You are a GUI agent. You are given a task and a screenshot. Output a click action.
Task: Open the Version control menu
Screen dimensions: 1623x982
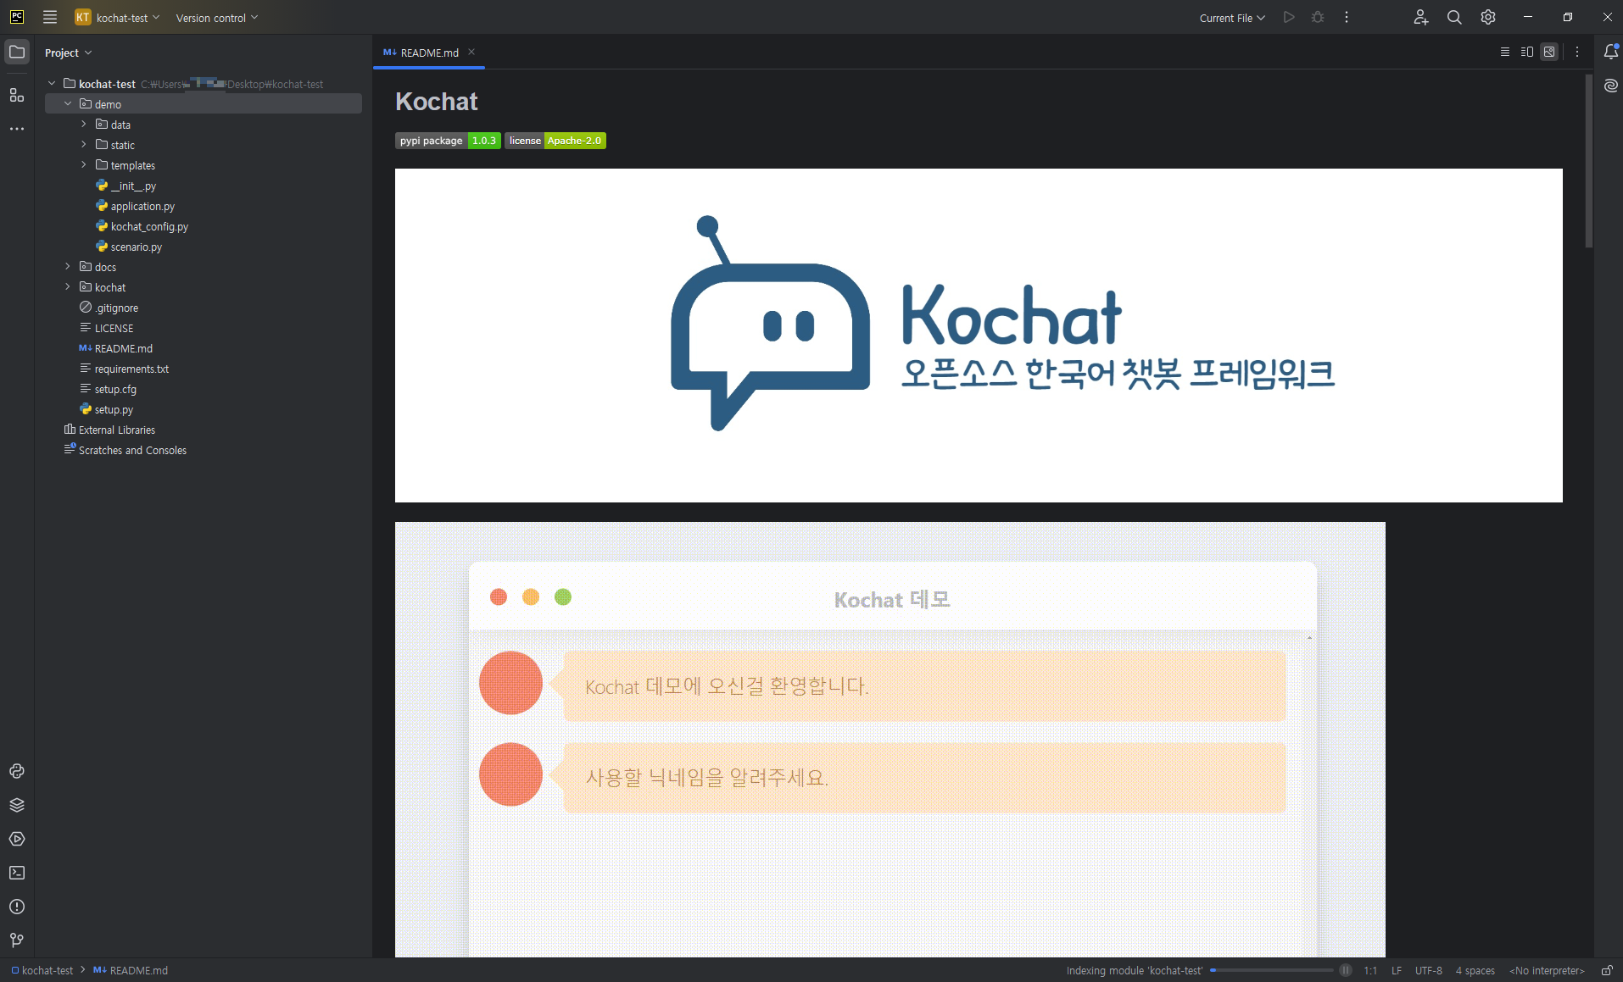(215, 17)
